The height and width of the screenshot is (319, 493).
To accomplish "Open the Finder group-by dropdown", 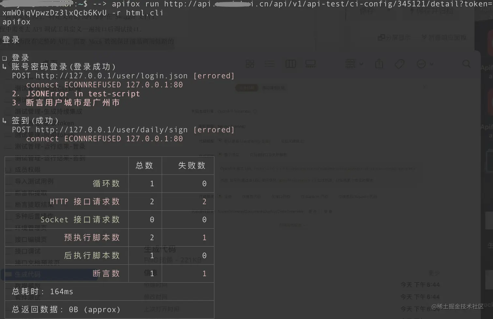I will (354, 64).
